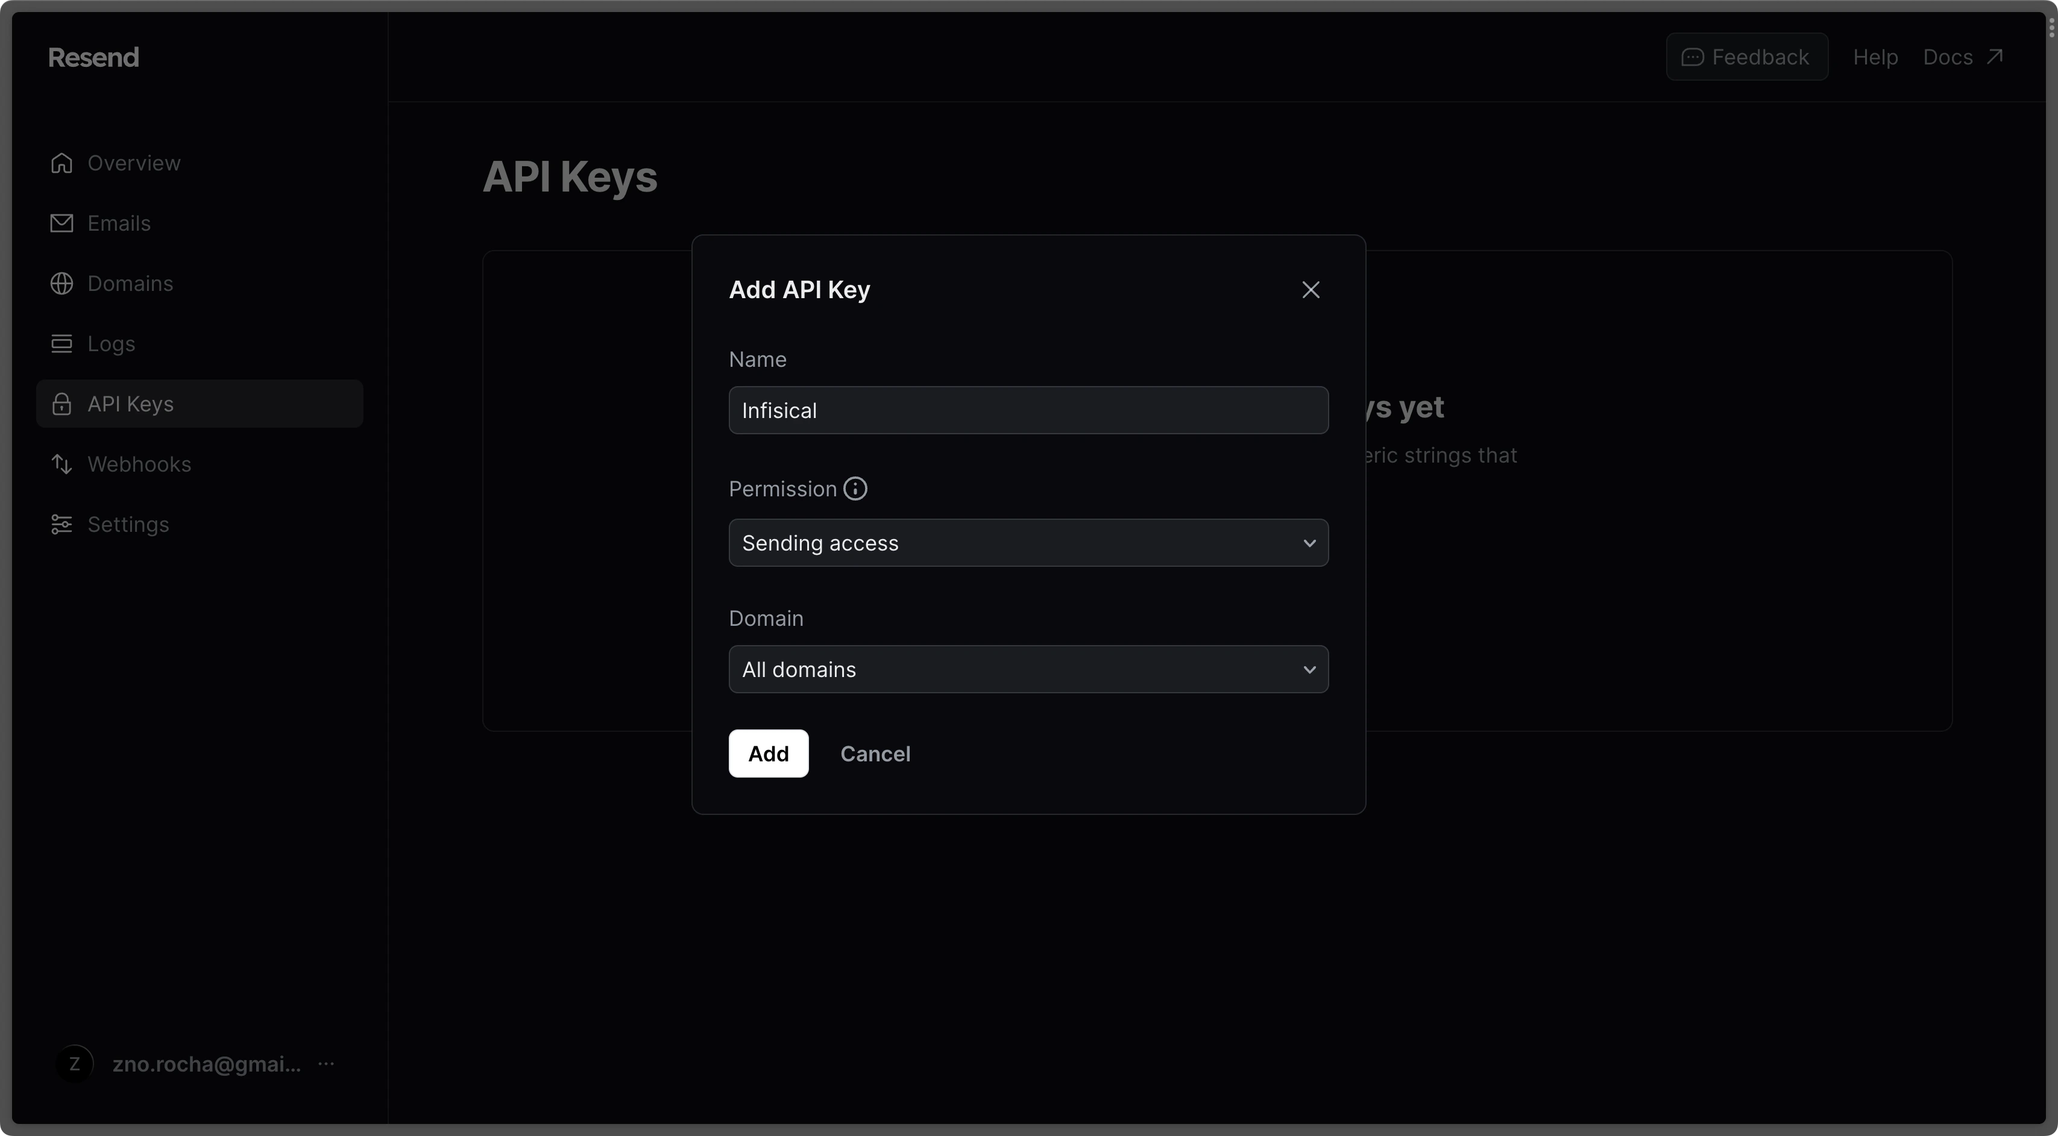Select the Overview home icon in sidebar
Screen dimensions: 2058x1136
click(61, 162)
